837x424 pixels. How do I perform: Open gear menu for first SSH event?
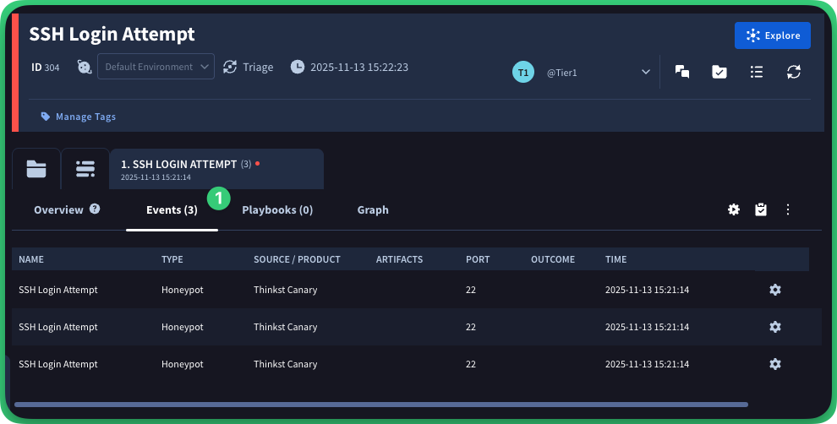click(774, 290)
